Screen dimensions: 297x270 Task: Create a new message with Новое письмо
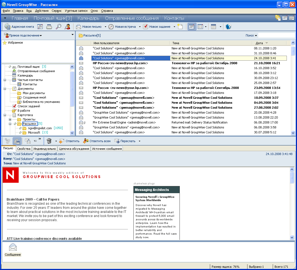(x=89, y=27)
